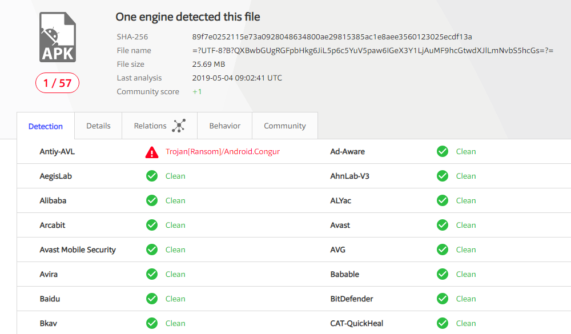Open the Relations tab
Viewport: 571px width, 334px height.
(159, 126)
